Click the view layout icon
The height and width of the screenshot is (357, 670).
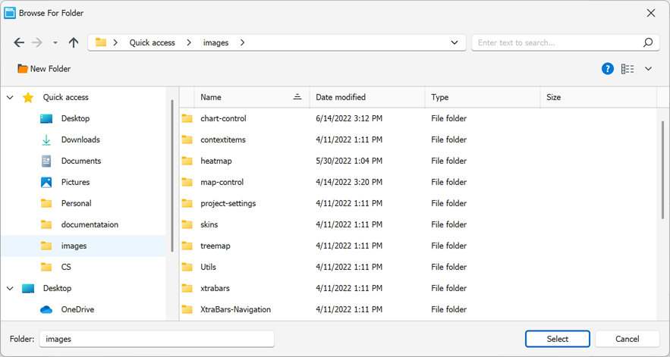click(628, 69)
